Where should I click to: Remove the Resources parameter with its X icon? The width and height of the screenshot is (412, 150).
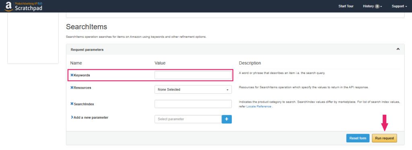(72, 88)
